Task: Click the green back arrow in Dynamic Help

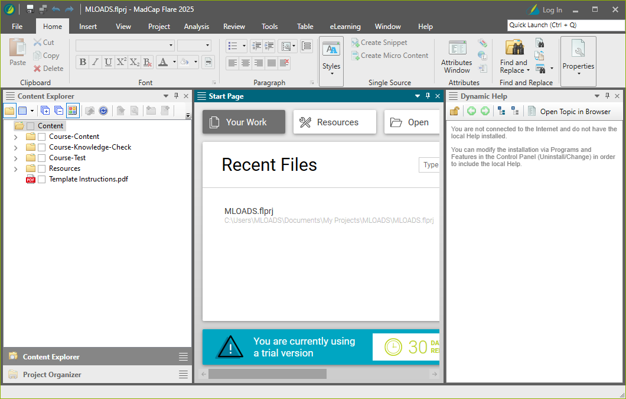Action: click(x=471, y=111)
